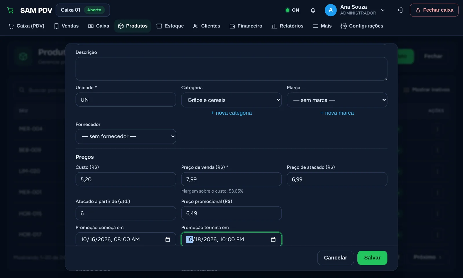Focus the Descrição text area
463x278 pixels.
click(x=231, y=69)
